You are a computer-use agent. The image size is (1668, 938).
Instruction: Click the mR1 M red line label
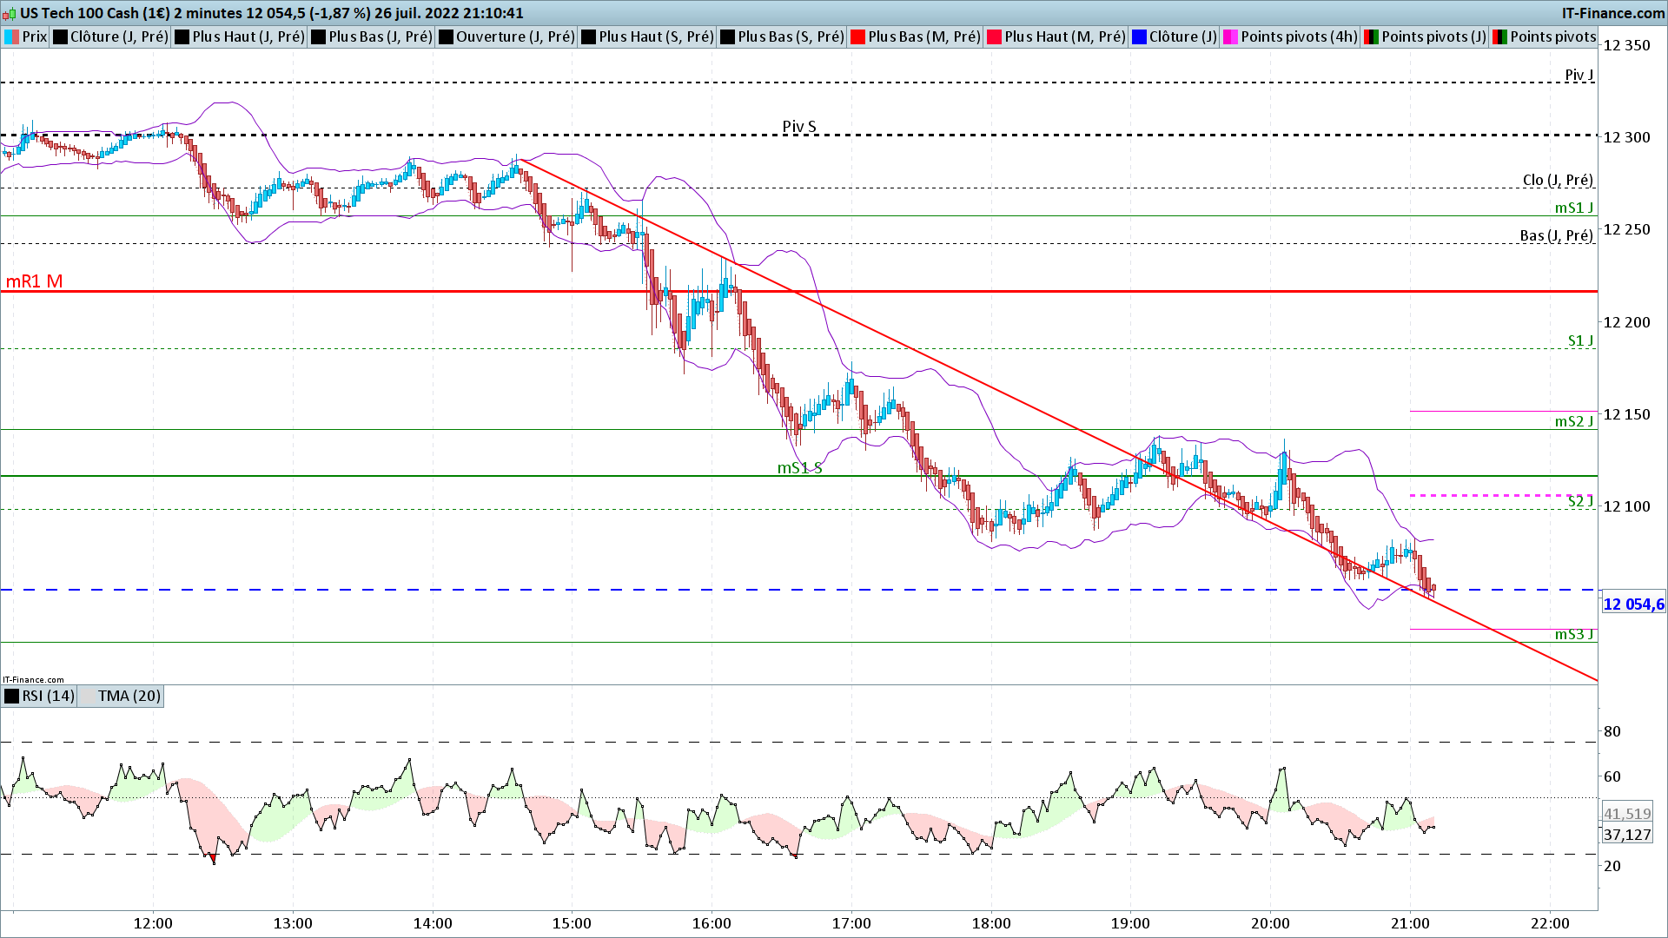click(x=34, y=281)
